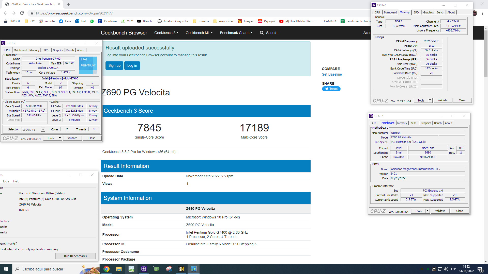Select About tab in CPU-Z Mainboard window
Image resolution: width=488 pixels, height=274 pixels.
(x=448, y=123)
